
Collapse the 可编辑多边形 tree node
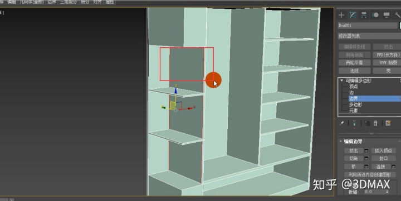point(341,81)
